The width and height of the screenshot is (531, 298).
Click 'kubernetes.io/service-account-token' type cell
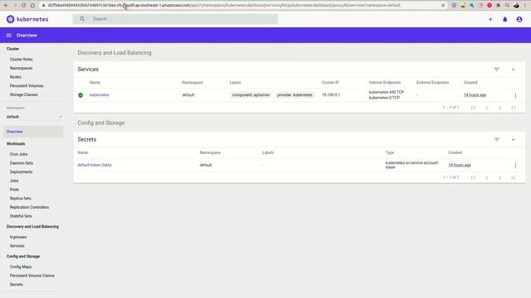(x=412, y=165)
